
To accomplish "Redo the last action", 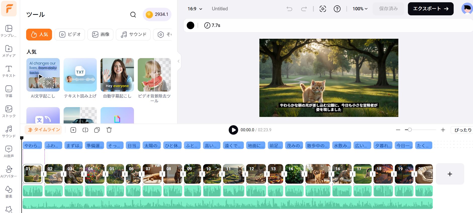I will [x=304, y=9].
